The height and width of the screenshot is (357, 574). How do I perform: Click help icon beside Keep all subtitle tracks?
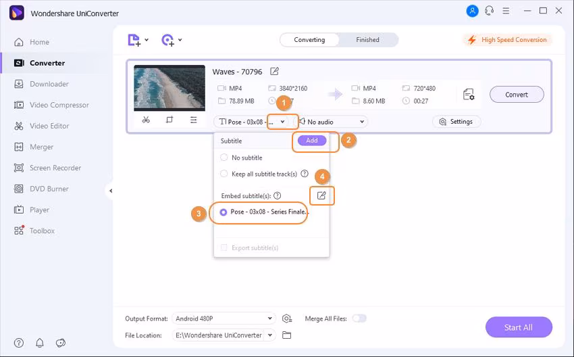[x=305, y=174]
